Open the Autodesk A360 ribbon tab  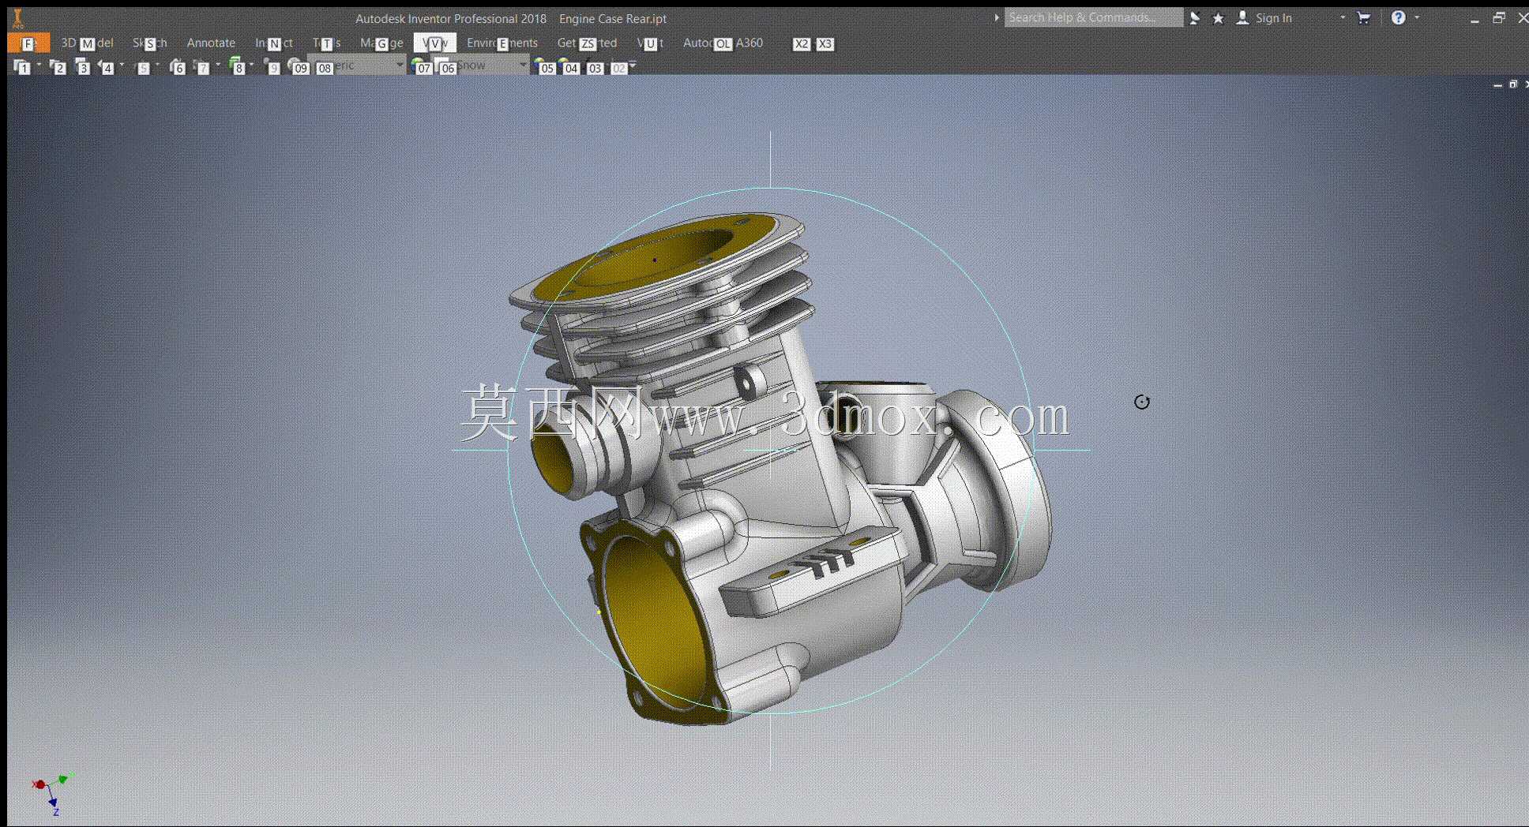pyautogui.click(x=723, y=43)
